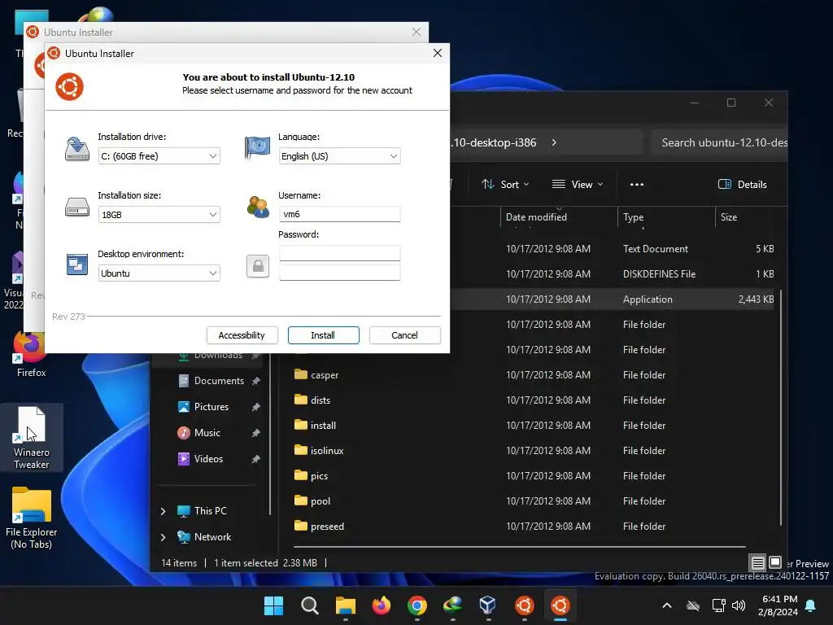Screen dimensions: 833x625
Task: Click the Username field
Action: [x=339, y=214]
